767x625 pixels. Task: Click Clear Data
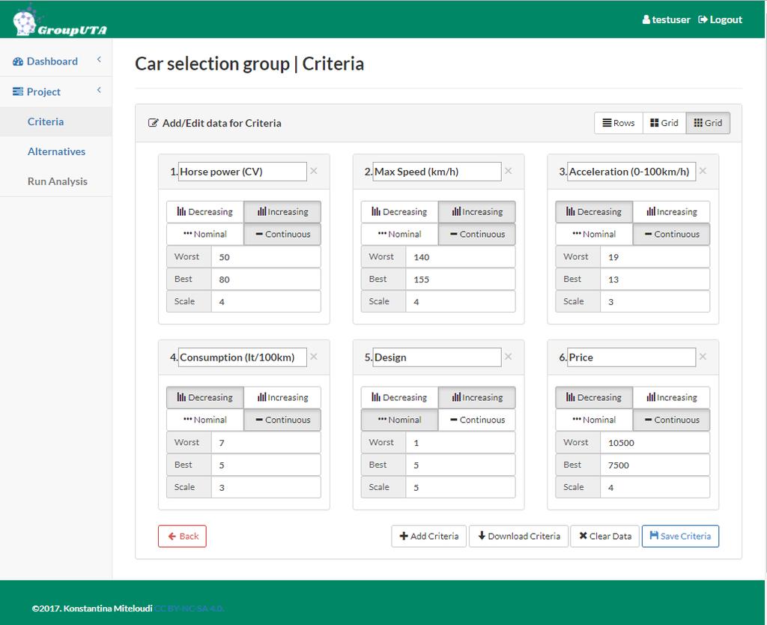point(605,536)
